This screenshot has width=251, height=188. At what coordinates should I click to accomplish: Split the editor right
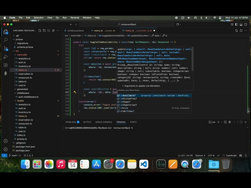[x=241, y=31]
